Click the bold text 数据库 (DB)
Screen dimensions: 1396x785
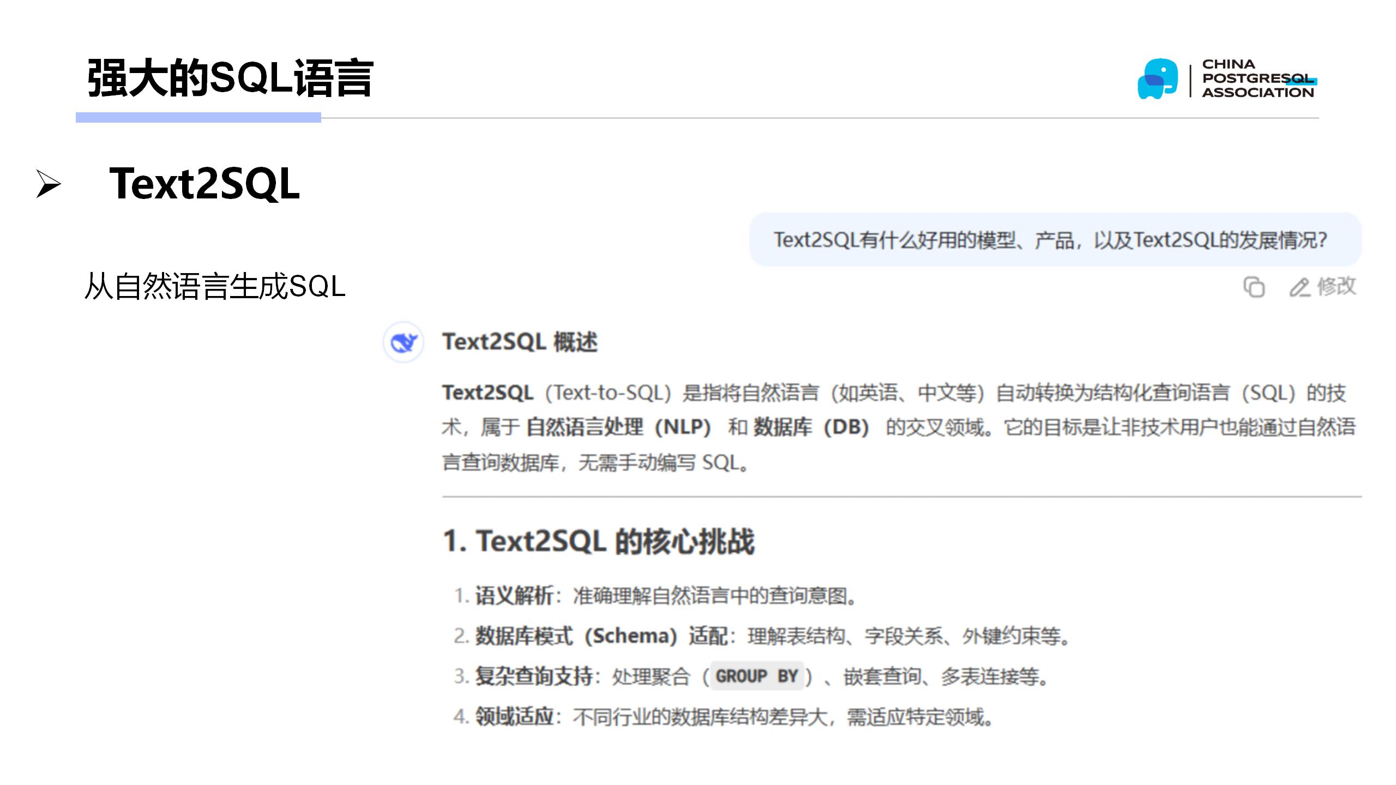(x=811, y=427)
